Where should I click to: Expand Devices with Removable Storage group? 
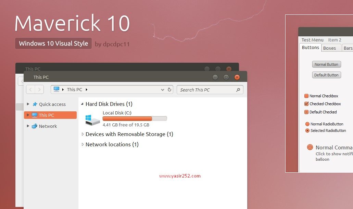pyautogui.click(x=83, y=134)
